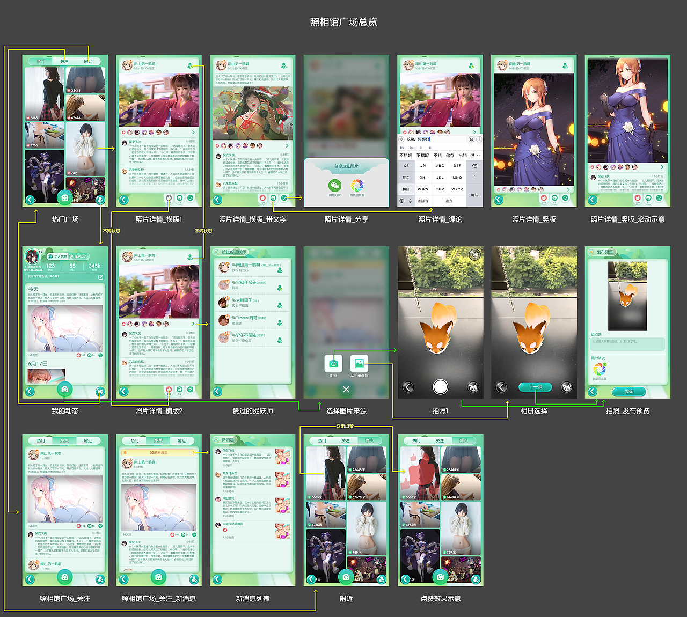The height and width of the screenshot is (617, 687).
Task: Tap 发布 button
Action: [x=629, y=391]
